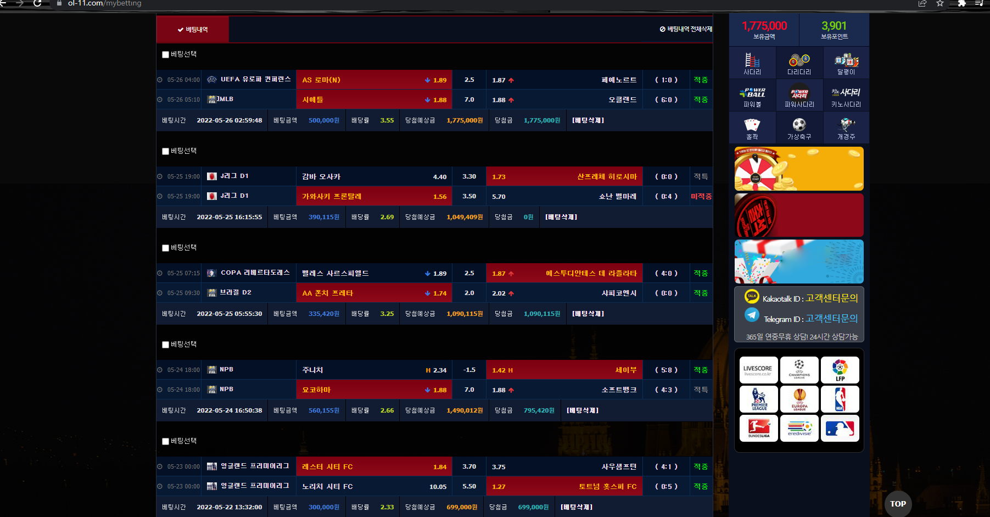Open the Europa League logo
The image size is (990, 517).
[x=799, y=399]
